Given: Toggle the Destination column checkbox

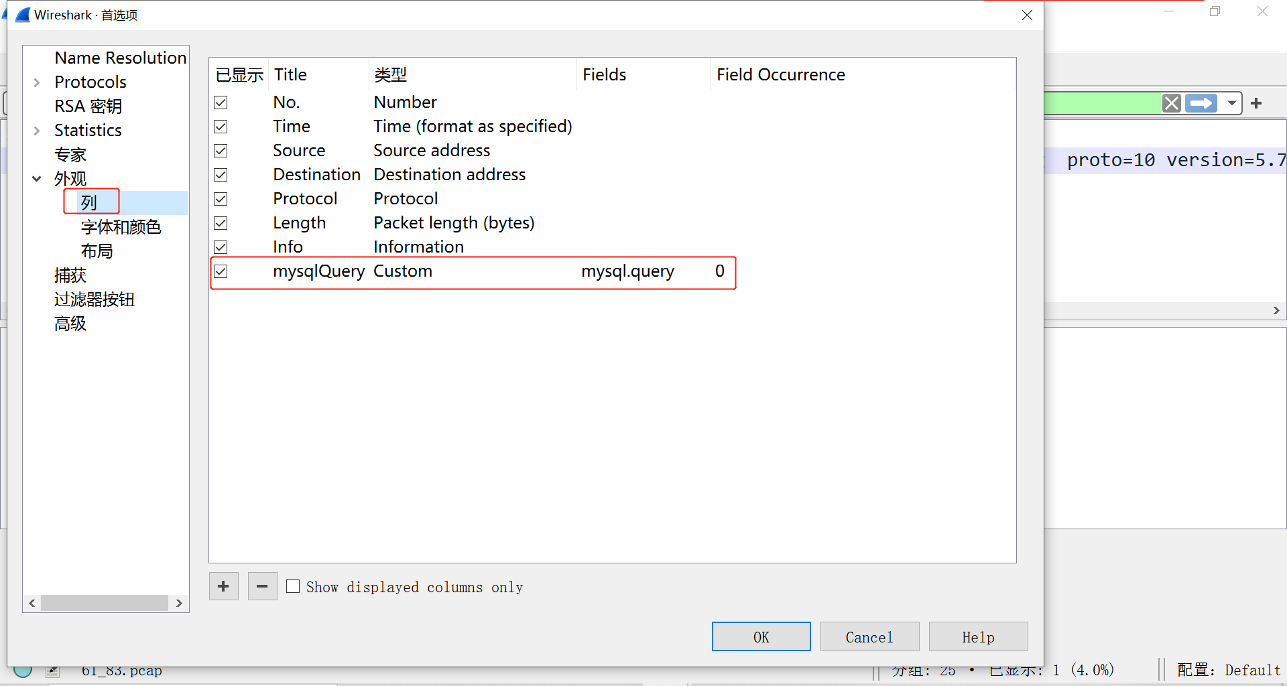Looking at the screenshot, I should [221, 175].
